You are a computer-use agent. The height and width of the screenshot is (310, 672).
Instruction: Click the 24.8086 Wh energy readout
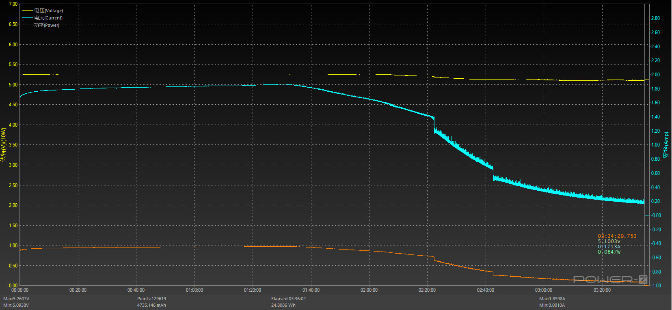tap(283, 305)
